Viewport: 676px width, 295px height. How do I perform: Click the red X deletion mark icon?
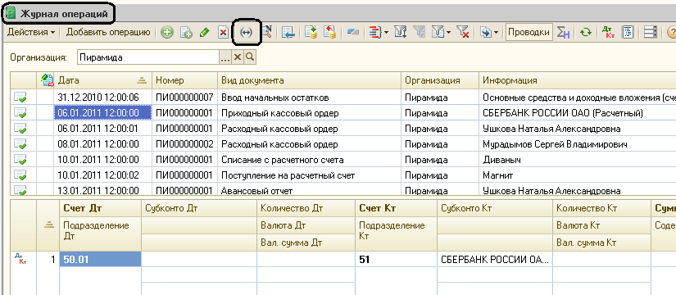pos(223,33)
